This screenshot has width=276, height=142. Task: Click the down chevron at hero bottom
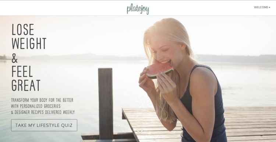tap(140, 132)
